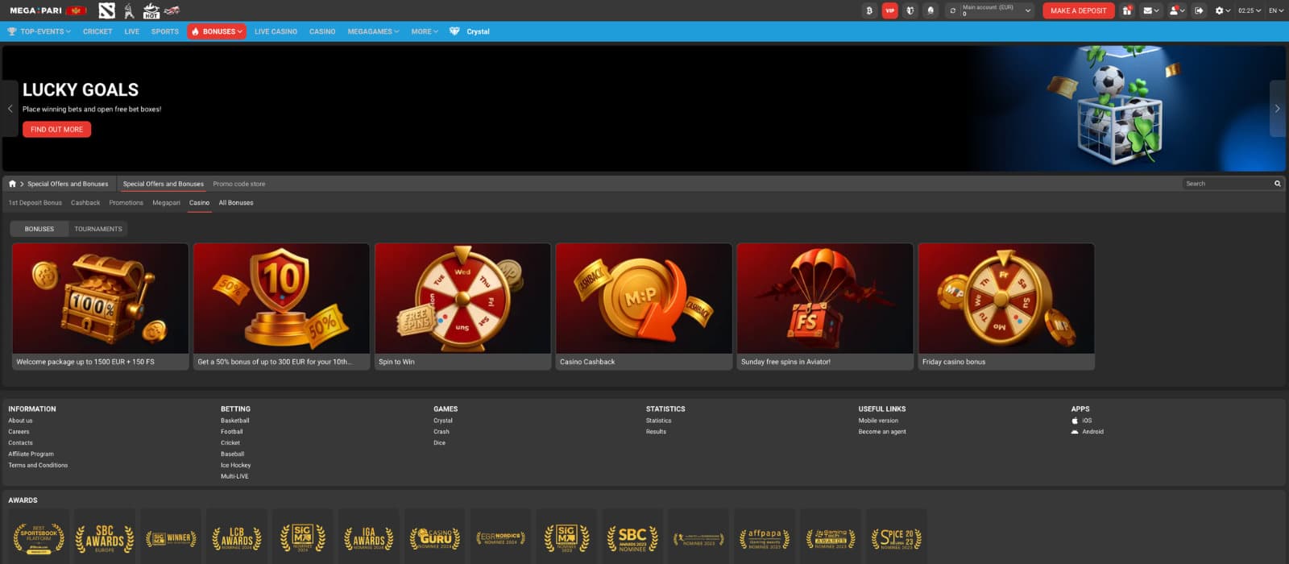Click the bonus Search input field
The width and height of the screenshot is (1289, 564).
1227,184
